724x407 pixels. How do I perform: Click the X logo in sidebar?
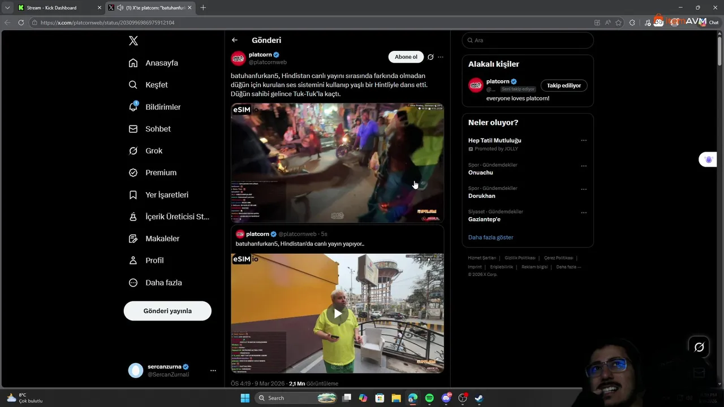(x=133, y=41)
